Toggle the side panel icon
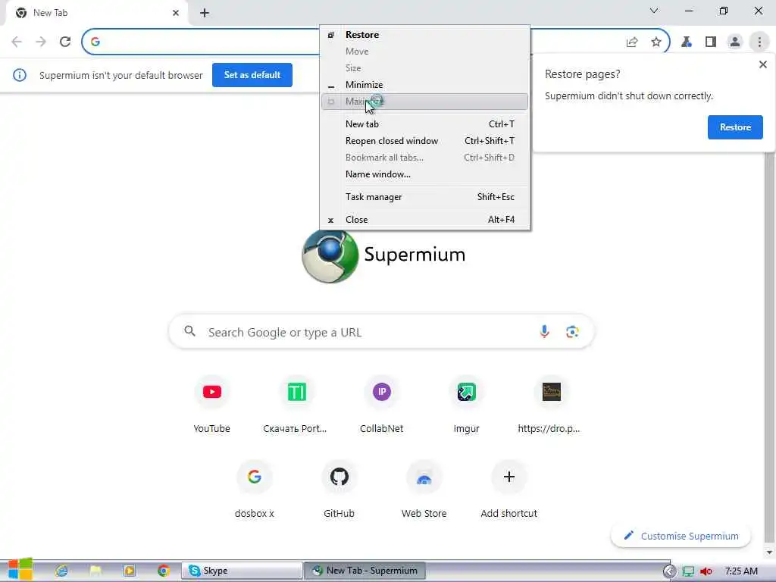This screenshot has height=582, width=776. coord(711,42)
